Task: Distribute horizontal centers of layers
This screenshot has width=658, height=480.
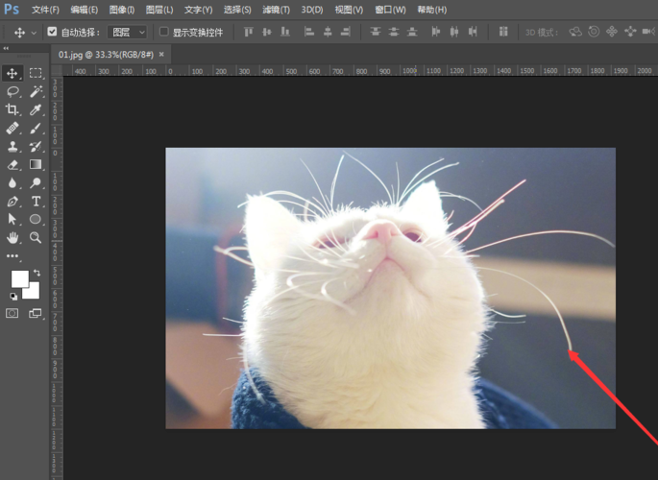Action: pos(454,32)
